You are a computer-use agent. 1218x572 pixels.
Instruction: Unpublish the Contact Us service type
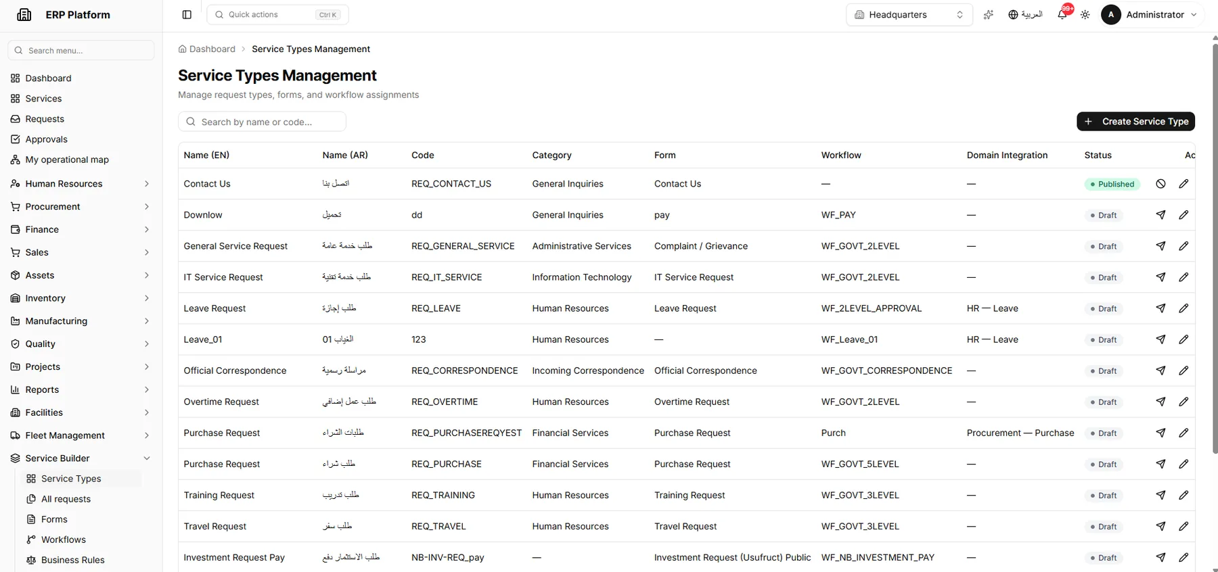point(1160,184)
